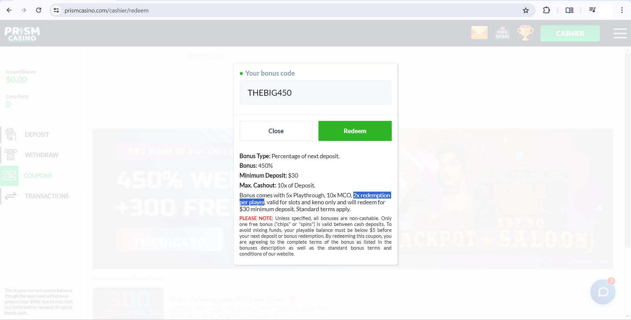Open the Free Spins icon
Viewport: 631px width, 320px height.
(x=502, y=33)
